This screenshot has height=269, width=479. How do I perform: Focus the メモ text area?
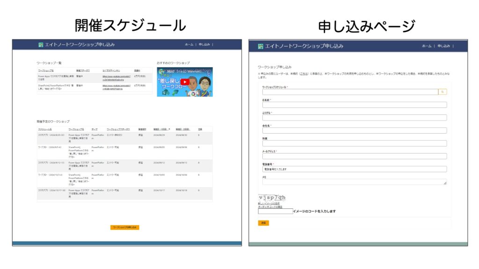pos(355,182)
